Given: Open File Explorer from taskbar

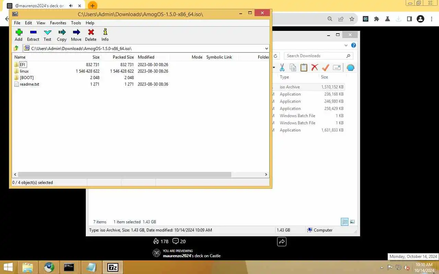Looking at the screenshot, I should point(27,267).
